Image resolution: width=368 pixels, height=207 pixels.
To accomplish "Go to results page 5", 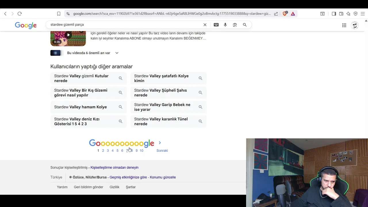I will [117, 151].
